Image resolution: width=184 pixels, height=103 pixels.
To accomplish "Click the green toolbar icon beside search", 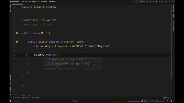I will click(170, 2).
